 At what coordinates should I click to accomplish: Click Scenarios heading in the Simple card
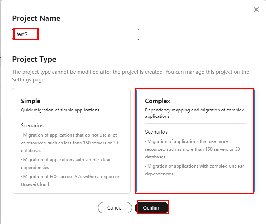pyautogui.click(x=32, y=126)
